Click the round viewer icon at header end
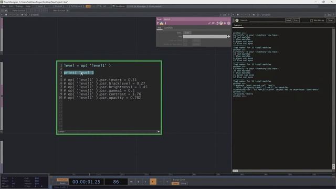The height and width of the screenshot is (189, 336). click(229, 23)
